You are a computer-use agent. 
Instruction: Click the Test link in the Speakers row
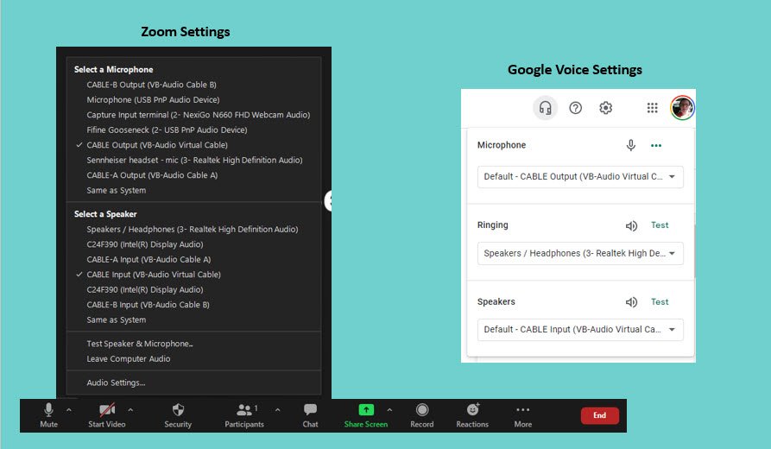point(660,302)
